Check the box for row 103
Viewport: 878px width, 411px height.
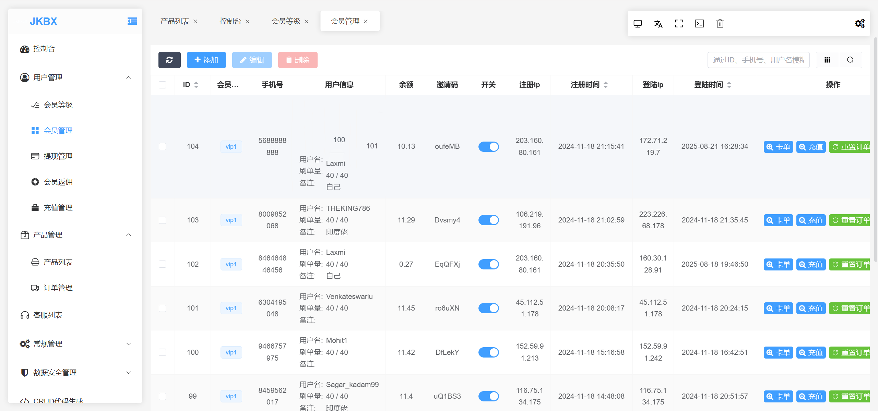click(x=163, y=220)
